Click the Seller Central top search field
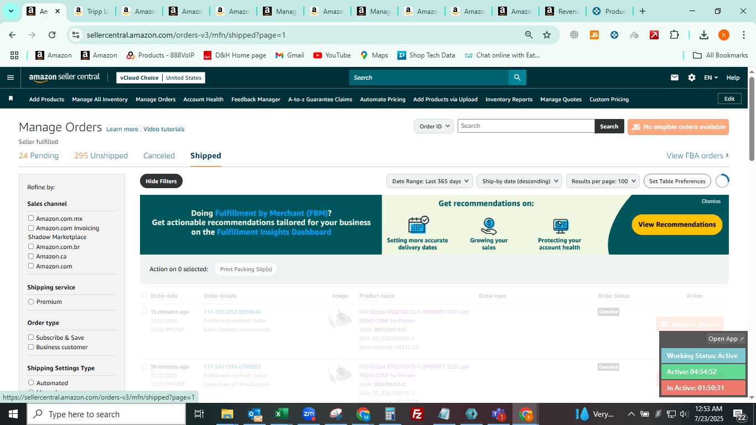 coord(429,77)
